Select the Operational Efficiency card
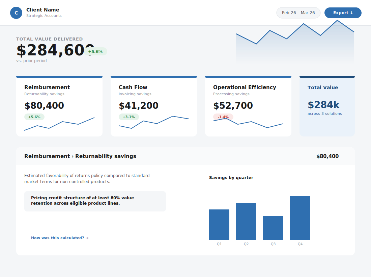This screenshot has height=277, width=371. [x=248, y=106]
